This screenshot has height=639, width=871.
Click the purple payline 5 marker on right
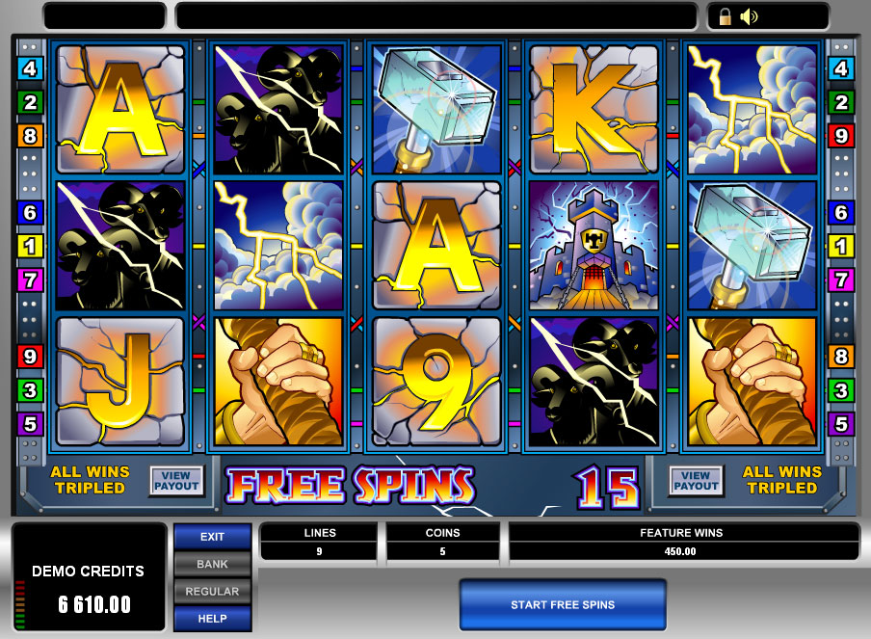(x=841, y=424)
